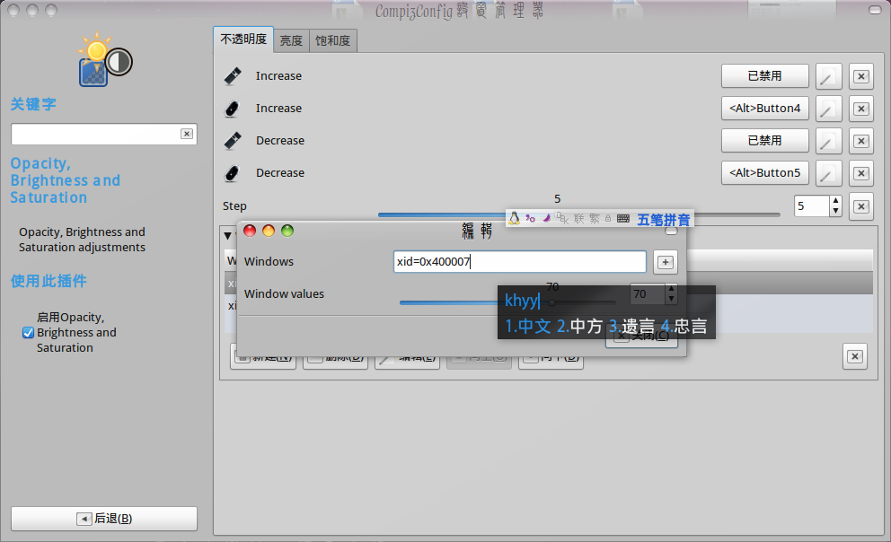The height and width of the screenshot is (542, 891).
Task: Select candidate 3.遗言 in the input method popup
Action: (x=632, y=327)
